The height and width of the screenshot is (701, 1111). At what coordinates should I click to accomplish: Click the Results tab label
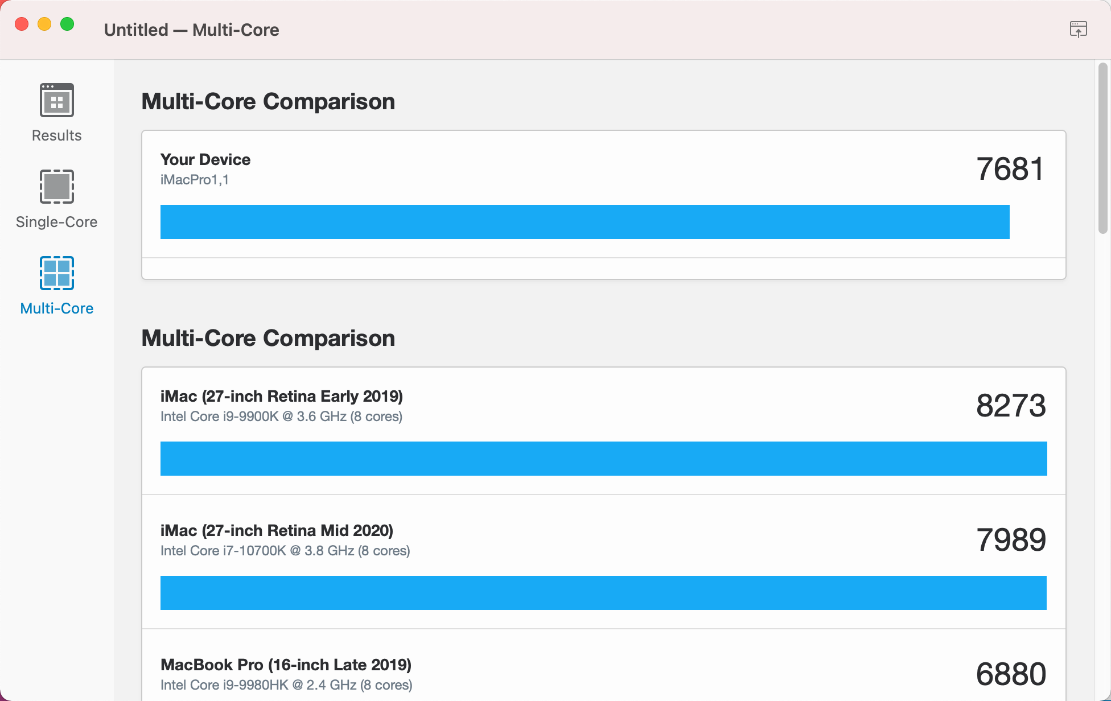pyautogui.click(x=56, y=135)
